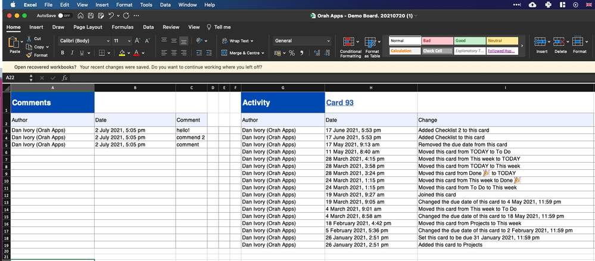The width and height of the screenshot is (595, 261).
Task: Click the Save icon in title bar
Action: [89, 15]
